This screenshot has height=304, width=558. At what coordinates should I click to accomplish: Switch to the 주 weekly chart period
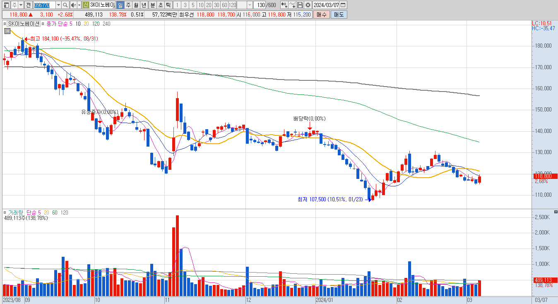pyautogui.click(x=128, y=5)
